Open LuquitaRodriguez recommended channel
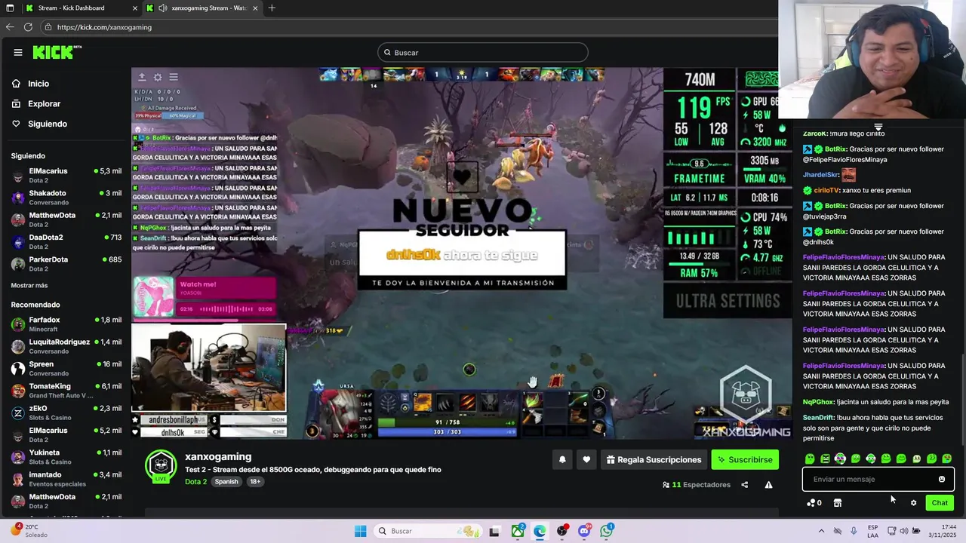The height and width of the screenshot is (543, 966). click(66, 346)
